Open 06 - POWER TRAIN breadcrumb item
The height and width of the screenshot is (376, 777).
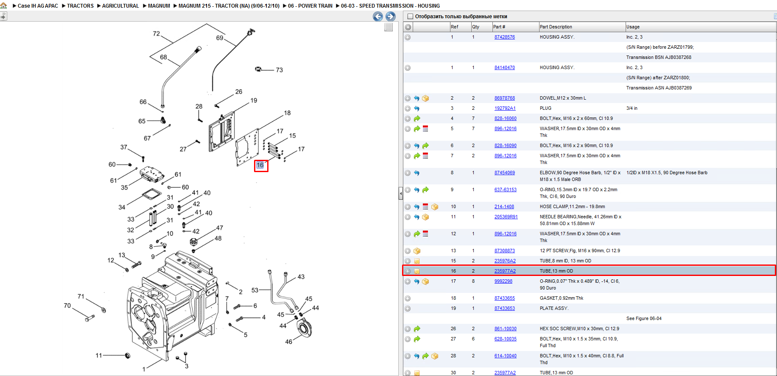pos(310,6)
